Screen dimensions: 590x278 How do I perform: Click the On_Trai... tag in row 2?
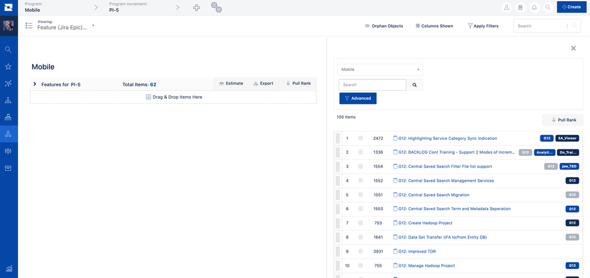568,152
